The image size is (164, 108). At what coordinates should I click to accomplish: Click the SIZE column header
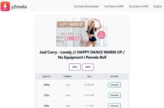click(89, 77)
